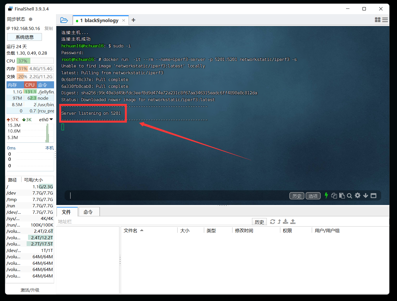Click the file panel download icon
Image resolution: width=397 pixels, height=301 pixels.
(285, 221)
